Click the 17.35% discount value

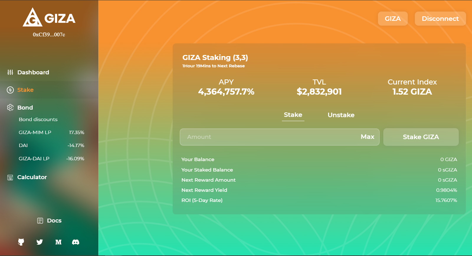tap(76, 132)
